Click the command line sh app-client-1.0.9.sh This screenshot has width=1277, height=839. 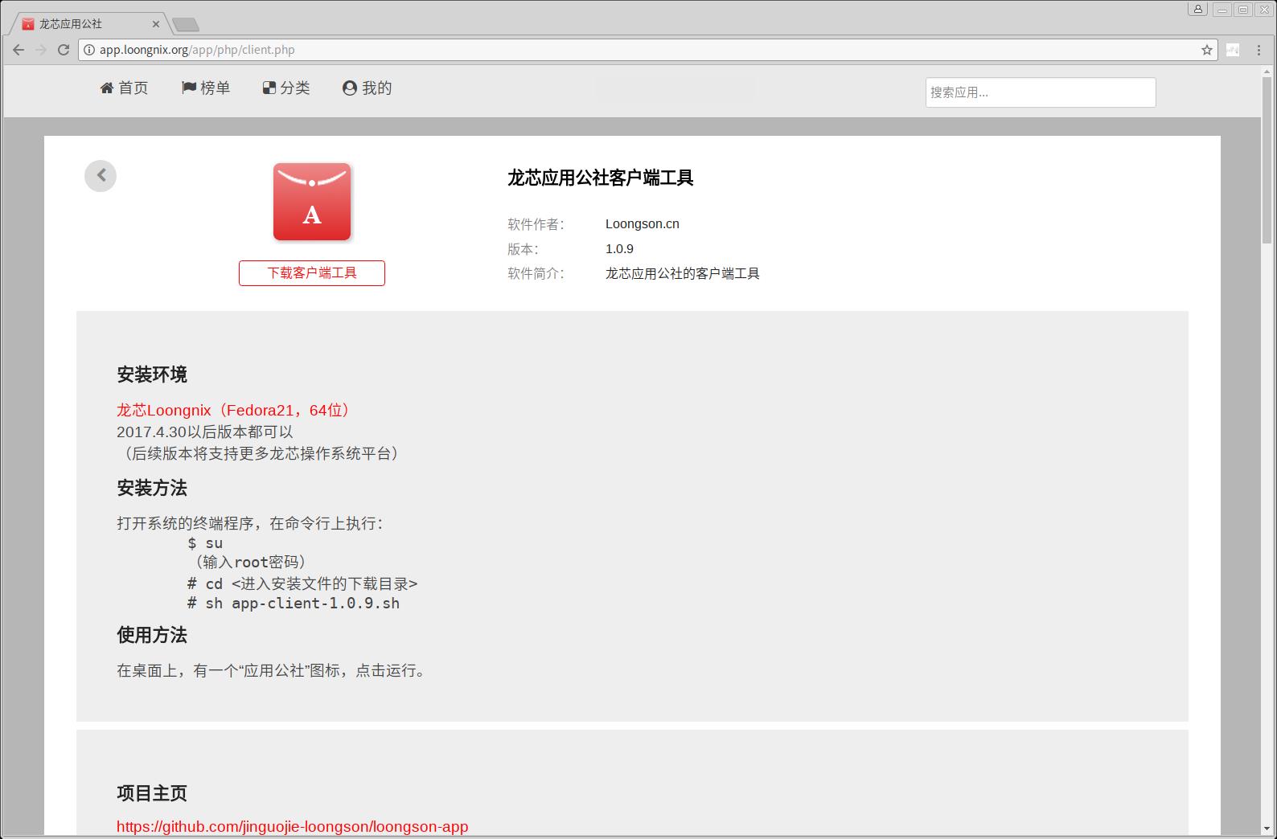(x=294, y=604)
